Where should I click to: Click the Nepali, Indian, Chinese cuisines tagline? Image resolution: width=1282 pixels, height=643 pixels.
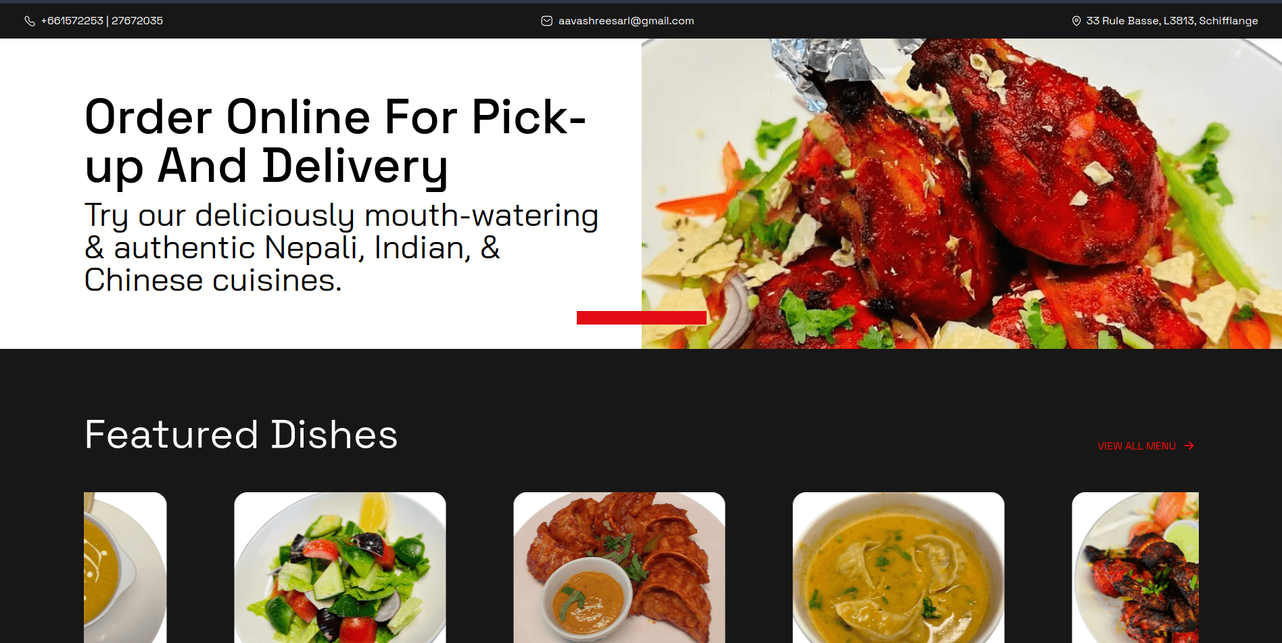[341, 247]
